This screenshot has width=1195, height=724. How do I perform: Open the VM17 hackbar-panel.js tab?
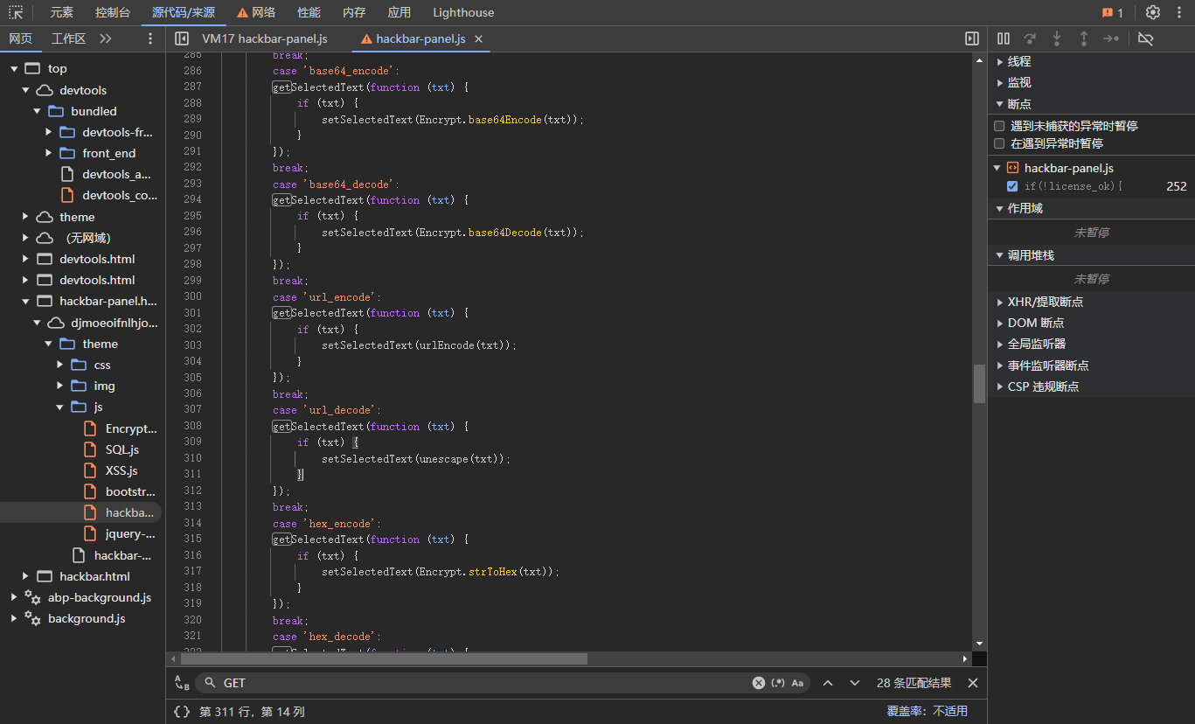pos(264,38)
